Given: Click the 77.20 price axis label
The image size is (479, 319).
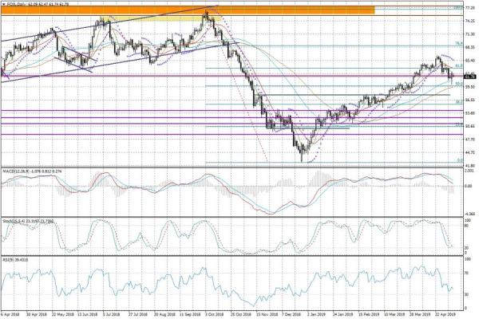Looking at the screenshot, I should (x=470, y=7).
